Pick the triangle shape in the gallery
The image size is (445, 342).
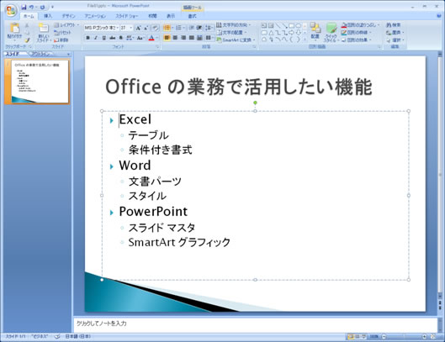click(271, 33)
